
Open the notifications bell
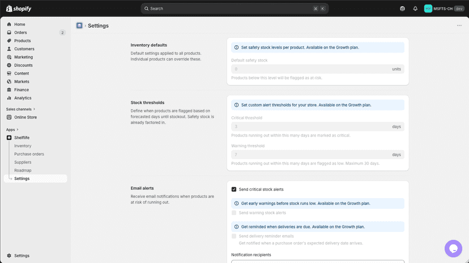pos(415,8)
